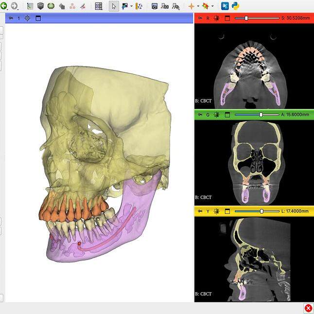Capture a scene view
Screen dimensions: 314x314
[x=165, y=6]
